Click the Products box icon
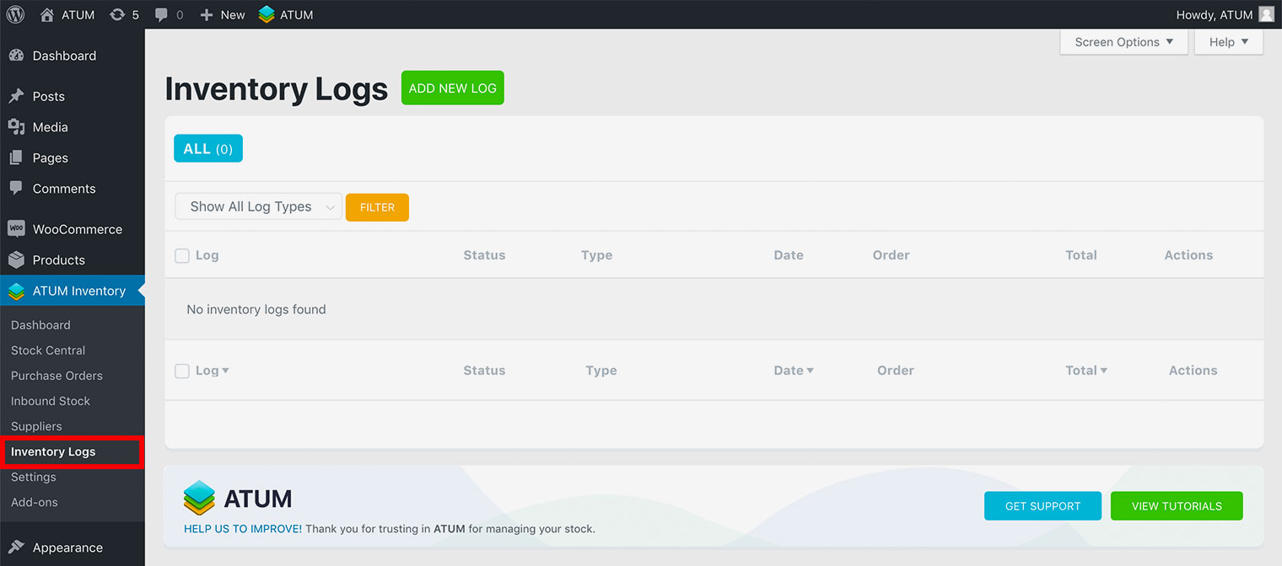Viewport: 1282px width, 566px height. [x=16, y=259]
